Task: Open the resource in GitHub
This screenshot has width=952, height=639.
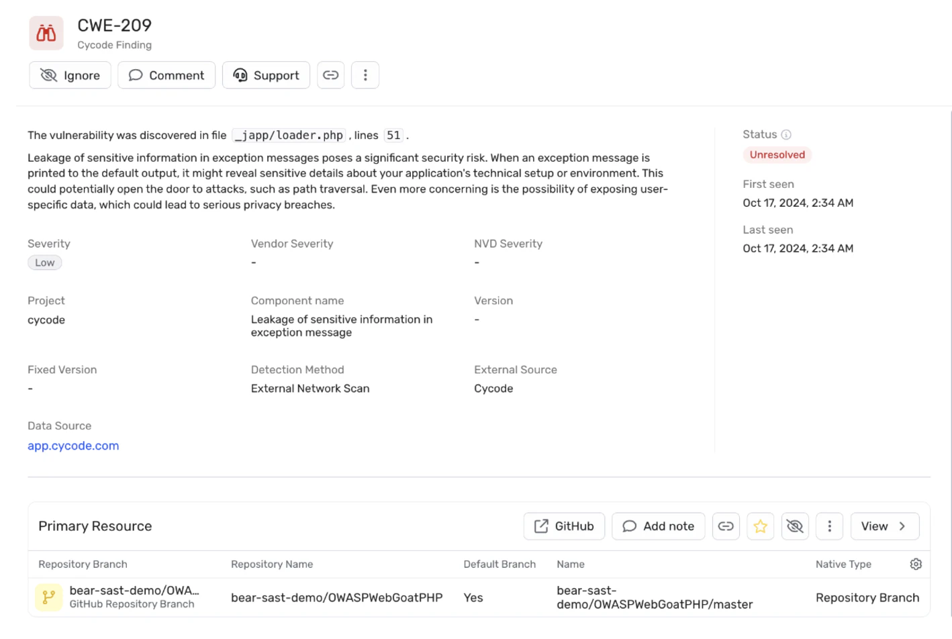Action: pyautogui.click(x=564, y=526)
